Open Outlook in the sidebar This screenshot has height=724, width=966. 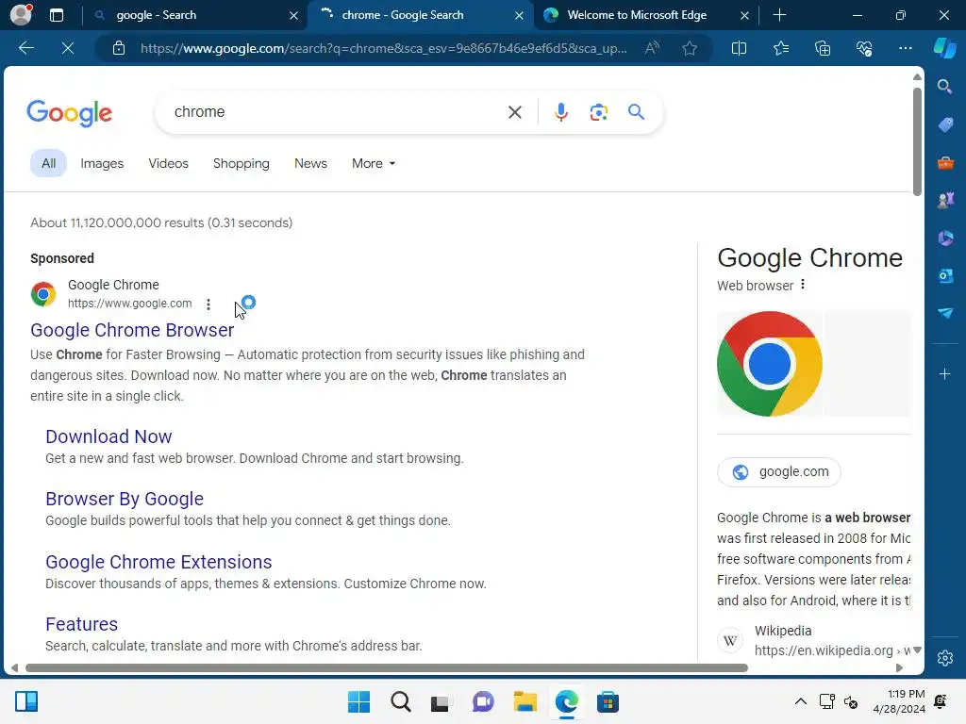coord(944,276)
